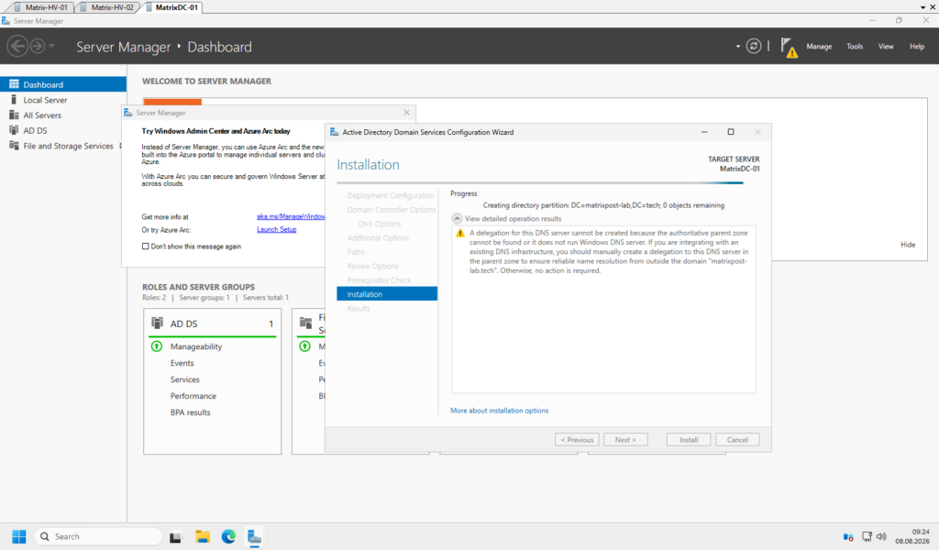The width and height of the screenshot is (939, 550).
Task: Maximize the AD DS Configuration Wizard
Action: pos(731,132)
